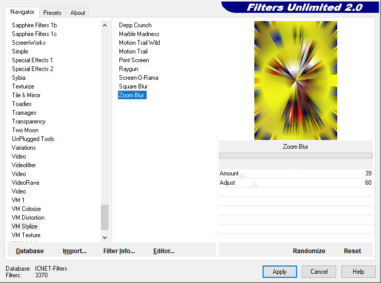Randomize the filter settings
This screenshot has height=283, width=381.
coord(309,251)
